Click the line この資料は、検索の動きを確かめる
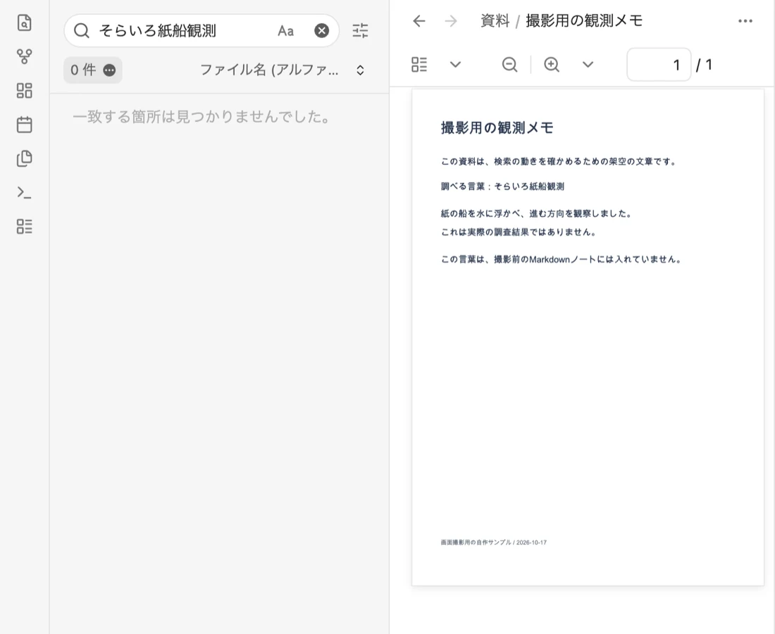 [559, 161]
